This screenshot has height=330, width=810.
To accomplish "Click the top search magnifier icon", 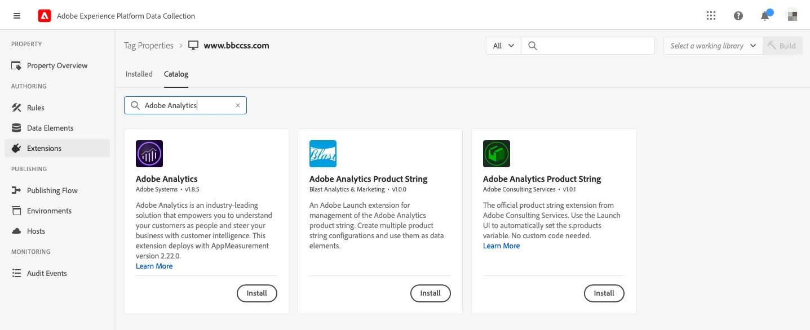I will click(533, 46).
